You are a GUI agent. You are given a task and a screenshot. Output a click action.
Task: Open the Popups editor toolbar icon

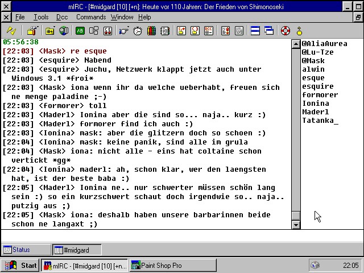[x=94, y=31]
